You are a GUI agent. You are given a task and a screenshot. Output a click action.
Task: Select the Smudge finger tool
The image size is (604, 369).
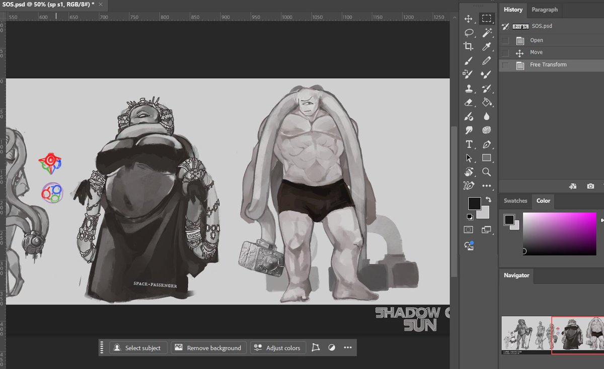[469, 130]
